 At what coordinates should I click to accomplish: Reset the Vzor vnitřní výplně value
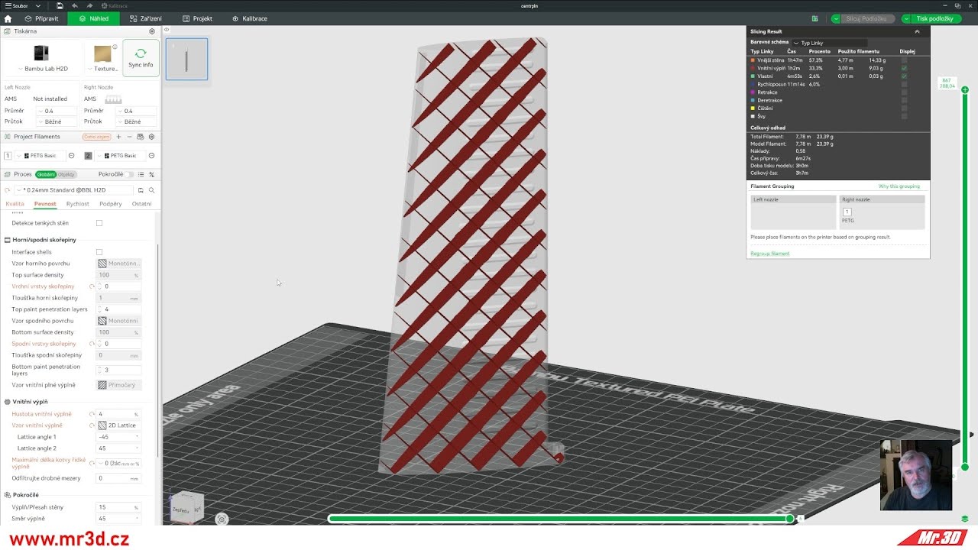click(x=92, y=425)
